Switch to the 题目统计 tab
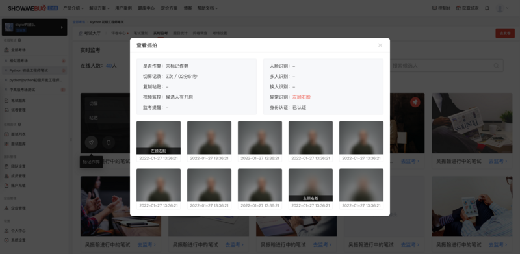 pos(180,33)
